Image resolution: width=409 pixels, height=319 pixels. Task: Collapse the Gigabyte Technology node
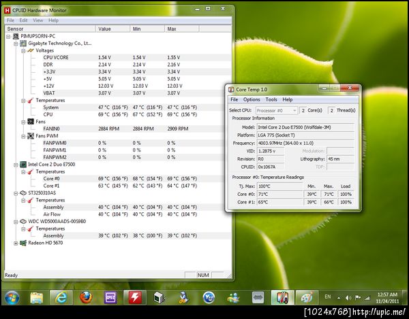(16, 44)
